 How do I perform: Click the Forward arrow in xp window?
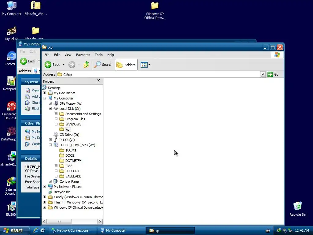tap(72, 65)
